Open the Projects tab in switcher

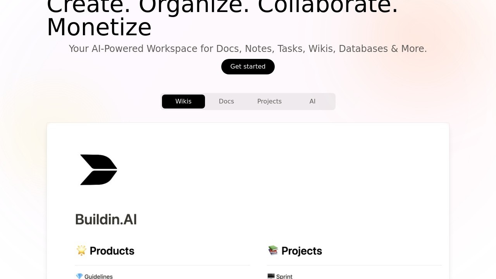(269, 102)
